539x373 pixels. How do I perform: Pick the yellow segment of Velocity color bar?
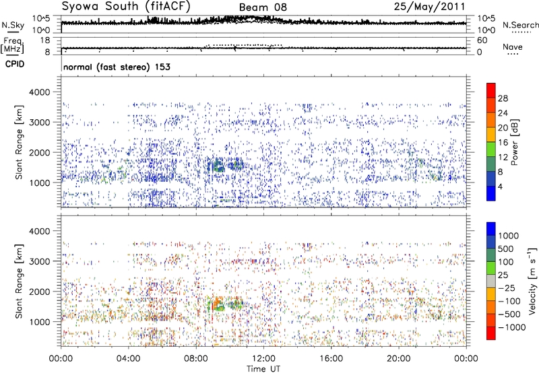click(x=491, y=294)
